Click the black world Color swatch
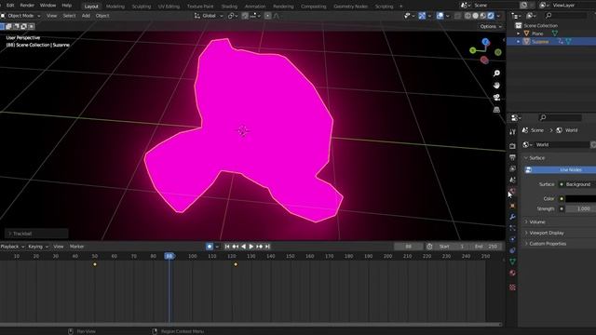Viewport: 596px width, 335px height. (581, 198)
